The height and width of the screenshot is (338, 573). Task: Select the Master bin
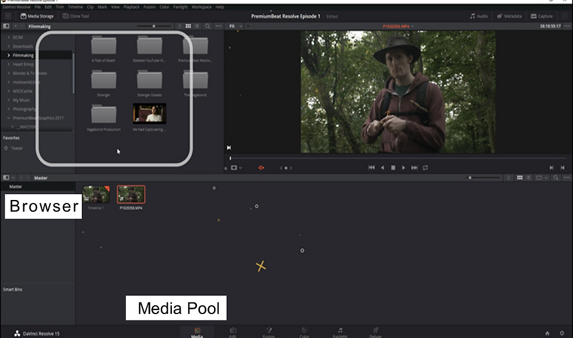16,187
